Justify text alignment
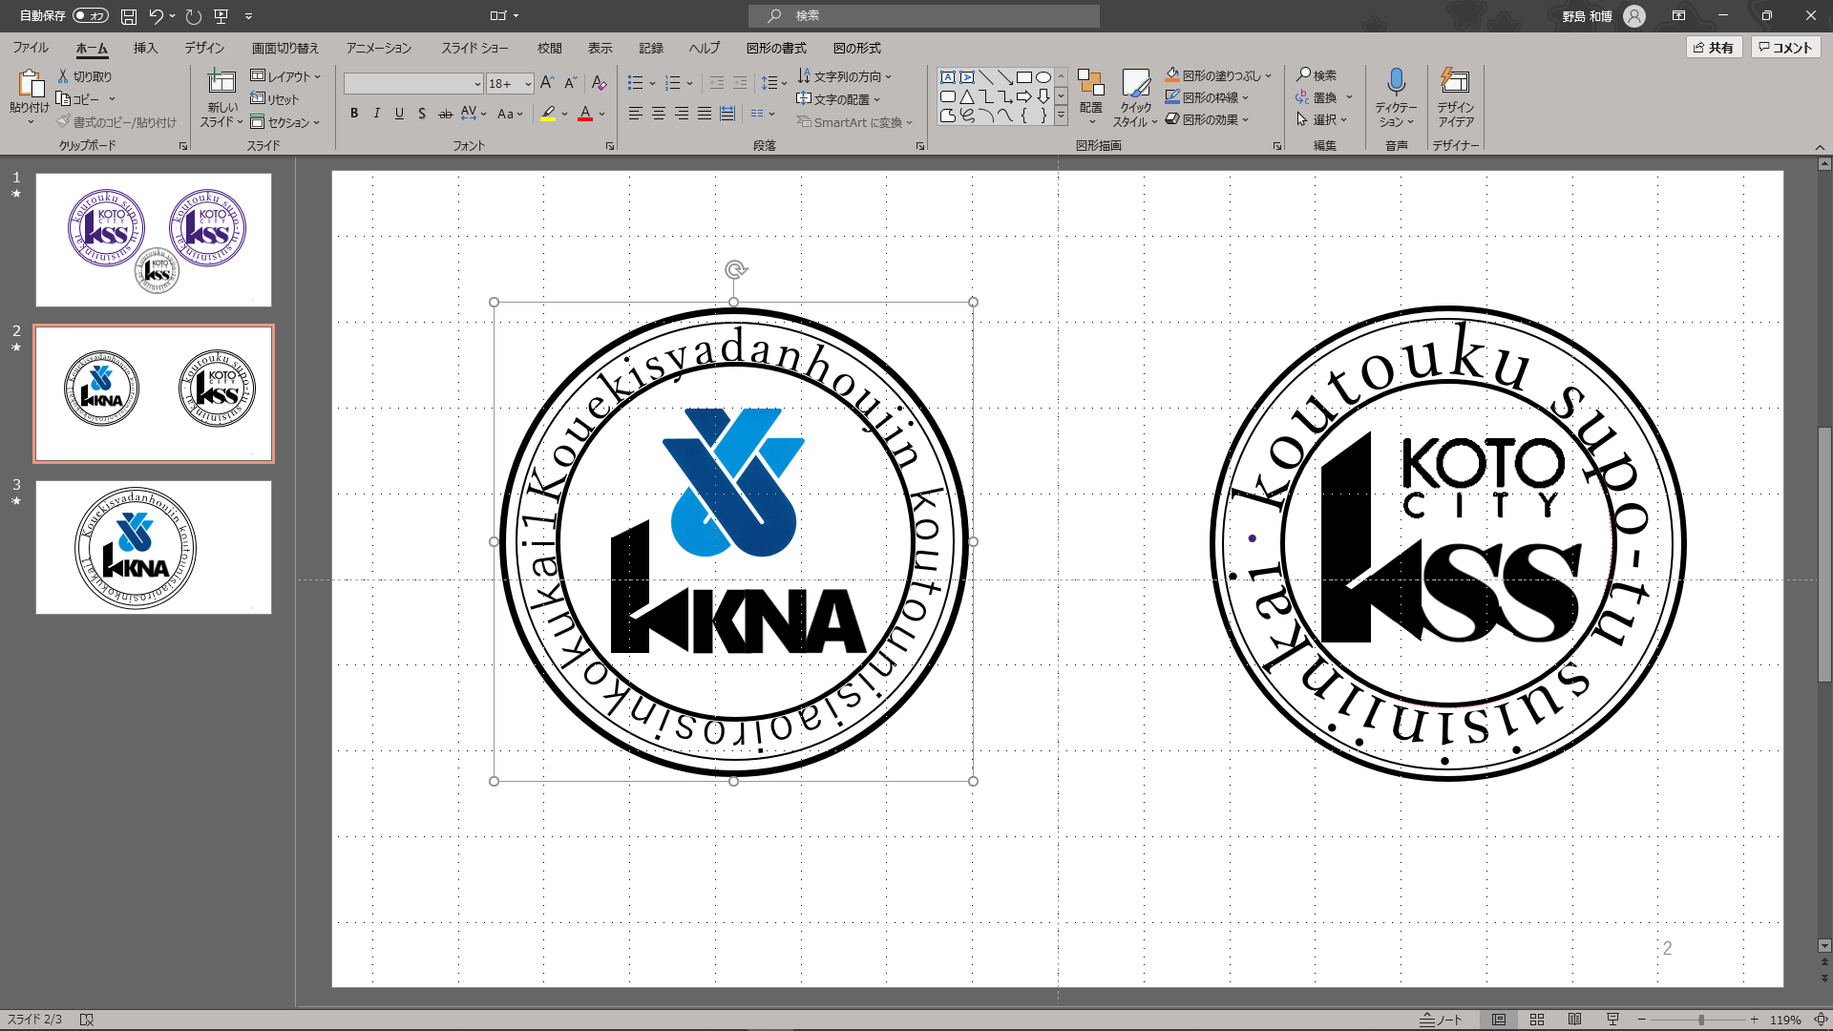This screenshot has width=1833, height=1031. 705,114
